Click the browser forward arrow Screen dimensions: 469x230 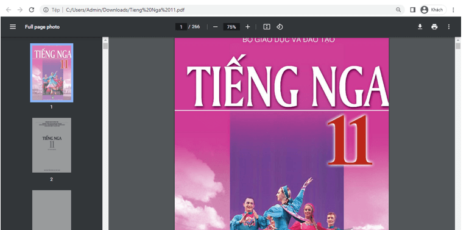[x=19, y=10]
